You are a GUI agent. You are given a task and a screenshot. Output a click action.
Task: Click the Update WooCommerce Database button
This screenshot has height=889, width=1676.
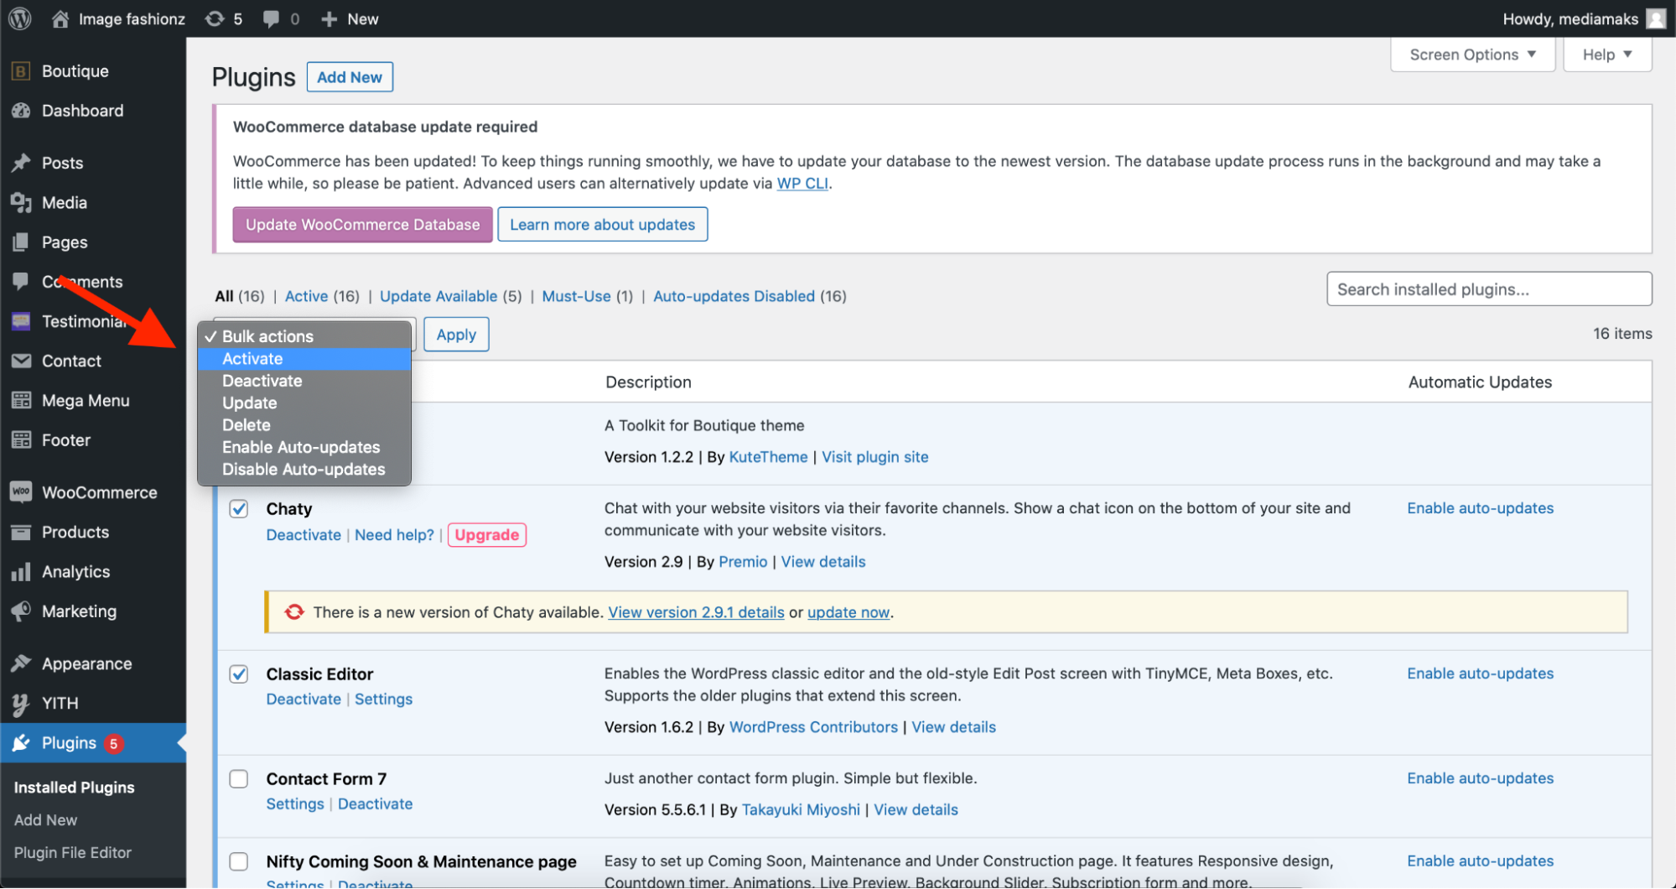[x=362, y=224]
